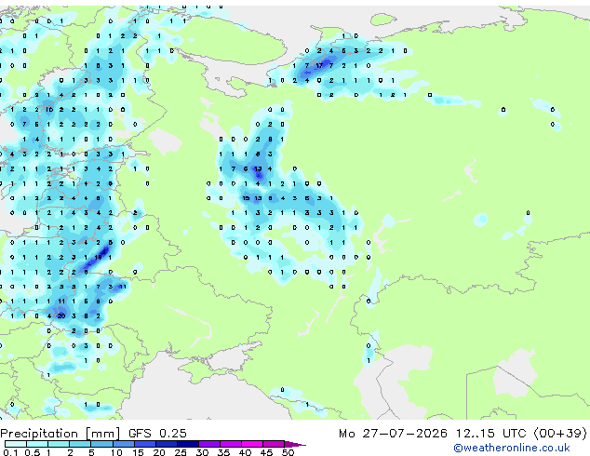Select the 2–5 mm legend color swatch
The height and width of the screenshot is (456, 590).
pyautogui.click(x=80, y=444)
